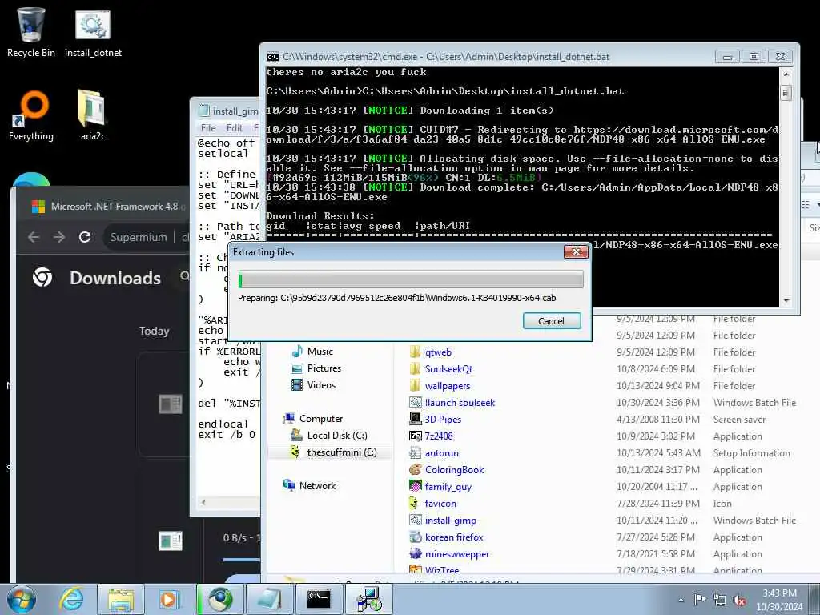Switch to installer setup taskbar icon

coord(368,599)
